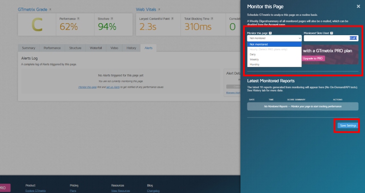Click the Latest Monitored Reports heading
365x193 pixels.
click(x=271, y=81)
